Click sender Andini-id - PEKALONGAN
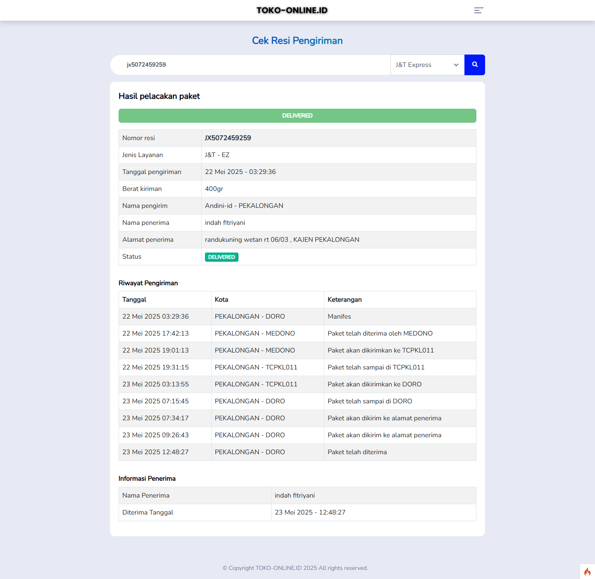The width and height of the screenshot is (595, 579). coord(244,206)
